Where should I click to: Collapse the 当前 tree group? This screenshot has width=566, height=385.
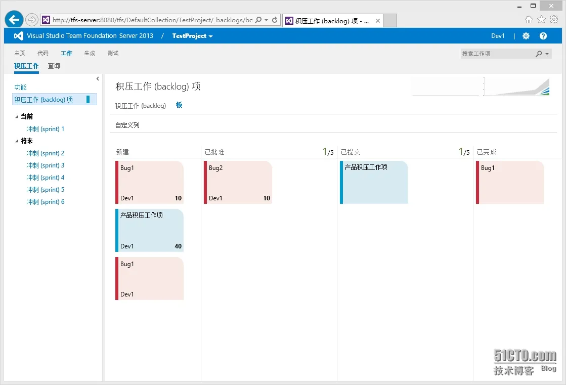click(x=17, y=116)
